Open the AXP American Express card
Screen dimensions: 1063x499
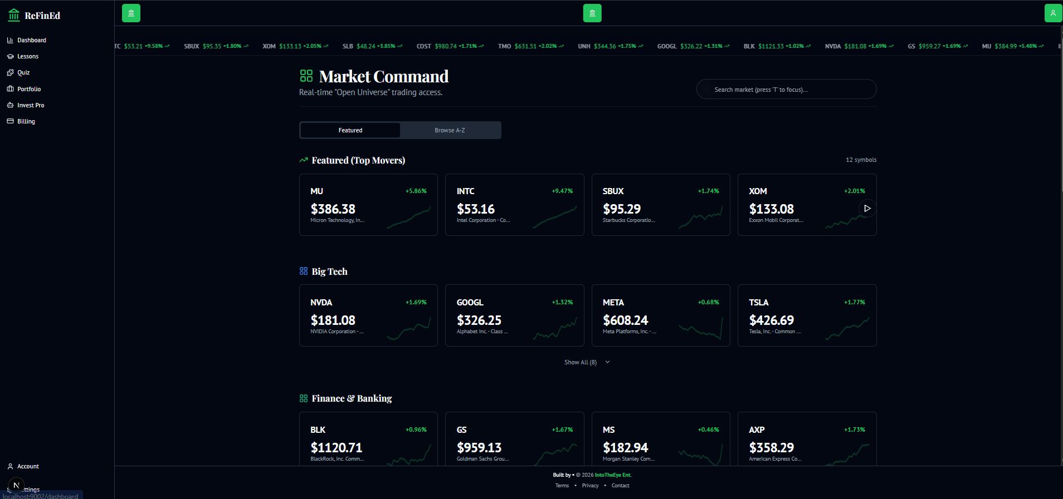[807, 439]
